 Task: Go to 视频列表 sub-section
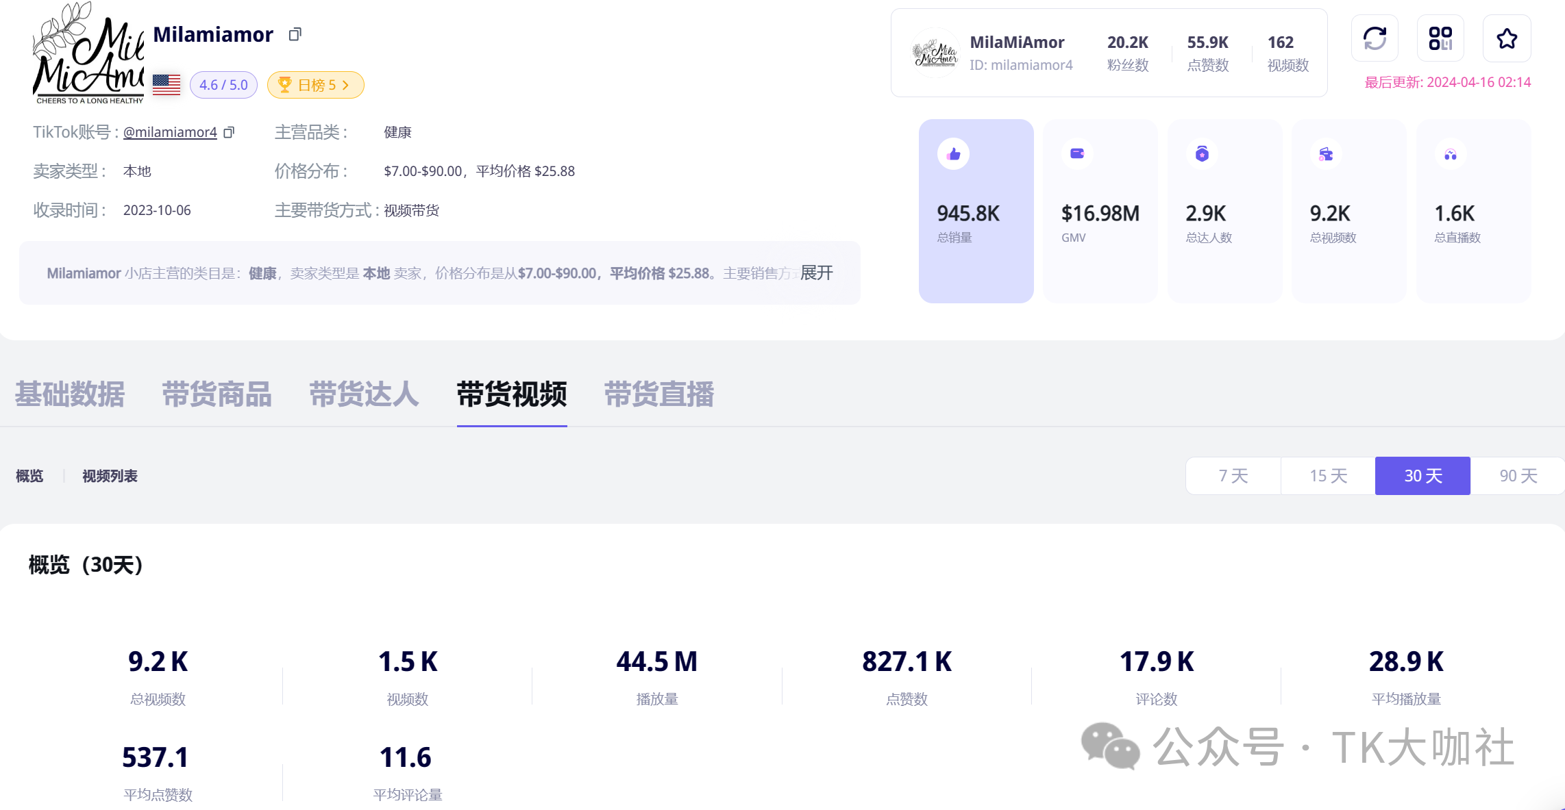coord(110,476)
